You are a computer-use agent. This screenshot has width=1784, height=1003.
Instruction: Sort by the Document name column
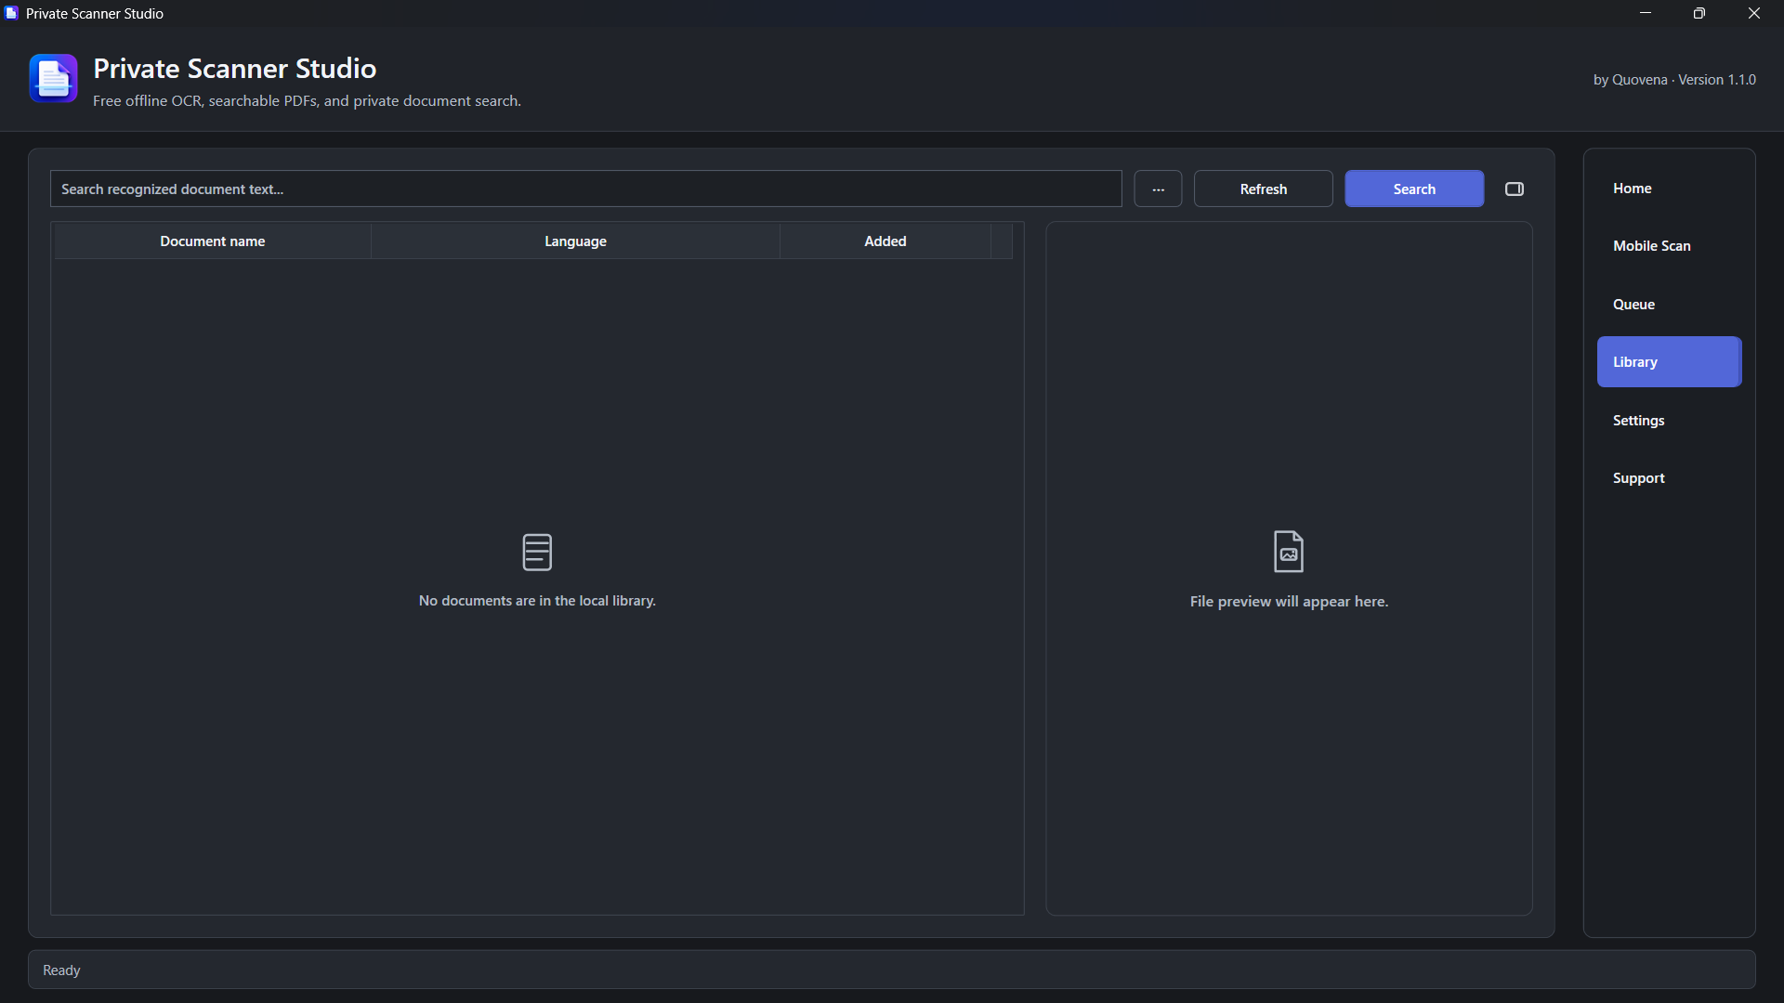(x=213, y=241)
